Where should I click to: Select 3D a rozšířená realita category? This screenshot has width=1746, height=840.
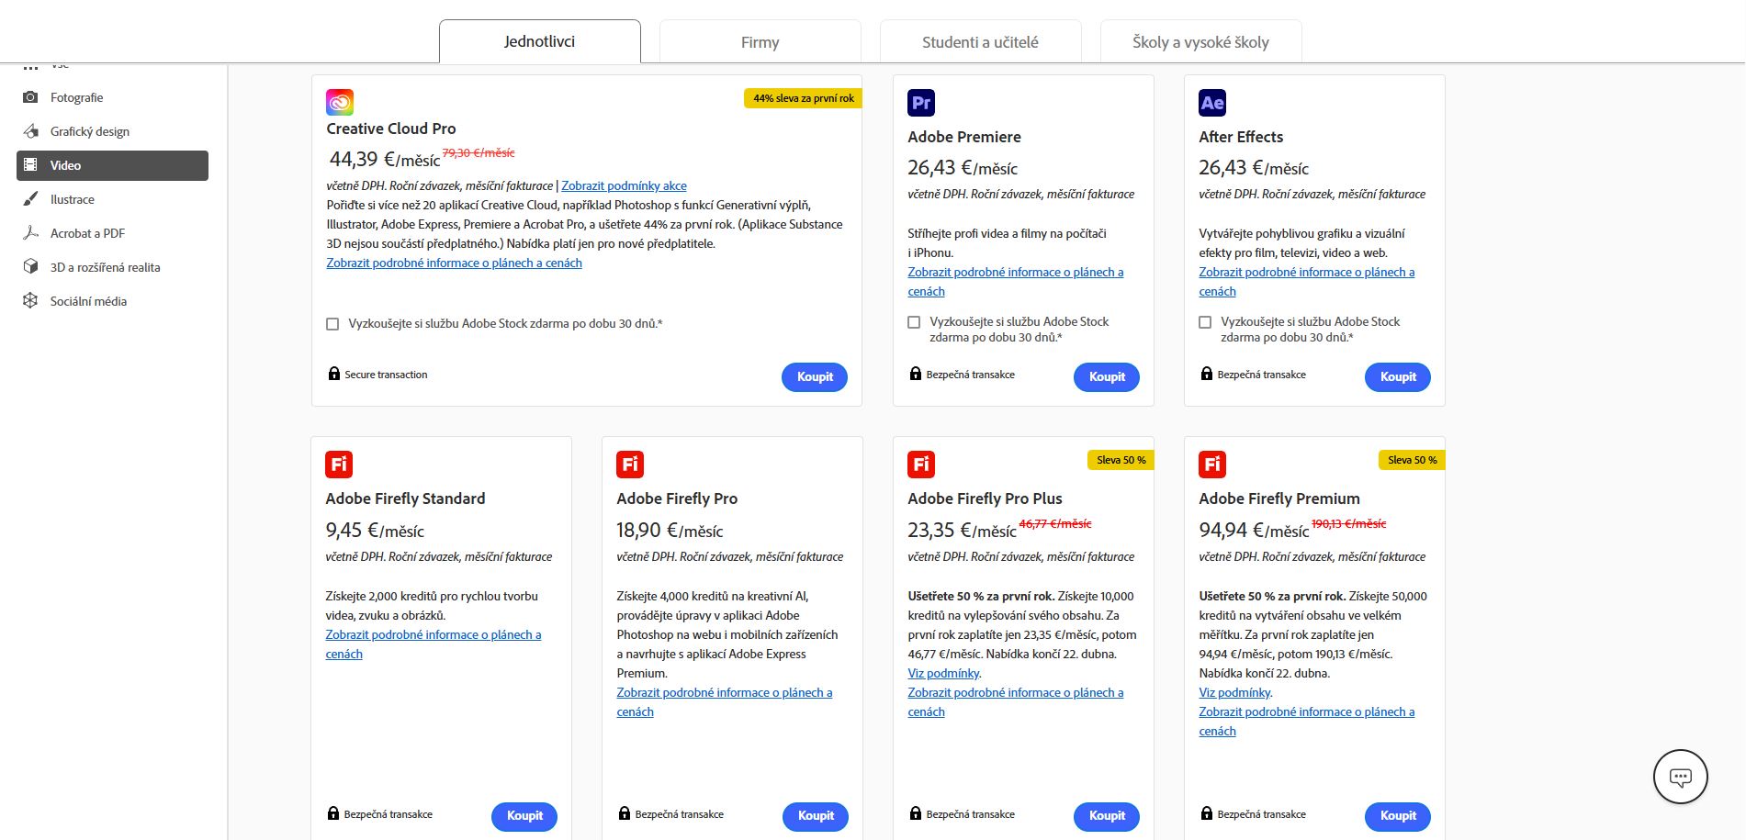(x=112, y=267)
